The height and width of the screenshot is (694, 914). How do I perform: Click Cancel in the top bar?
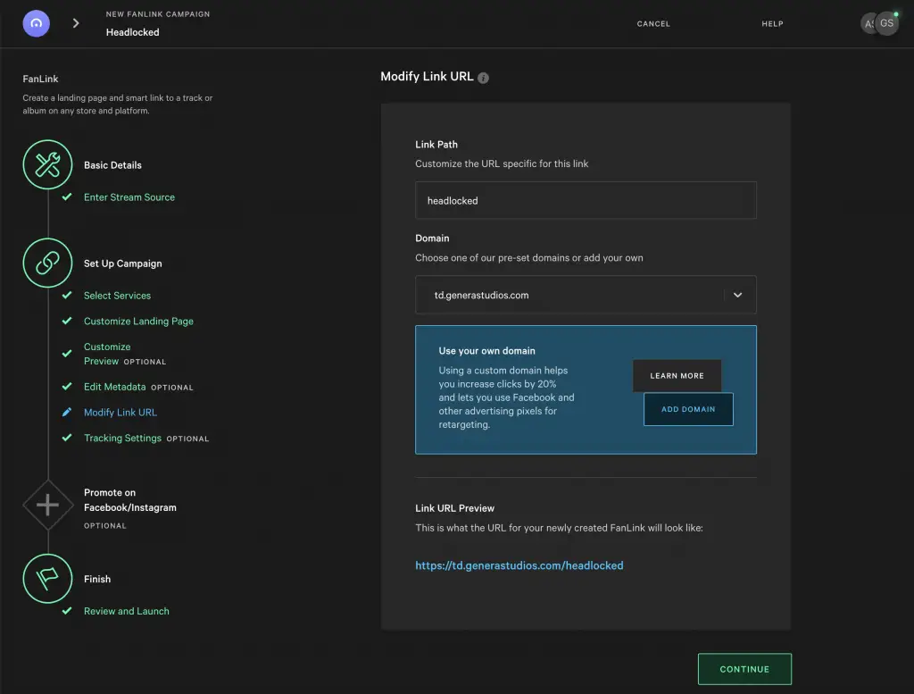tap(653, 24)
